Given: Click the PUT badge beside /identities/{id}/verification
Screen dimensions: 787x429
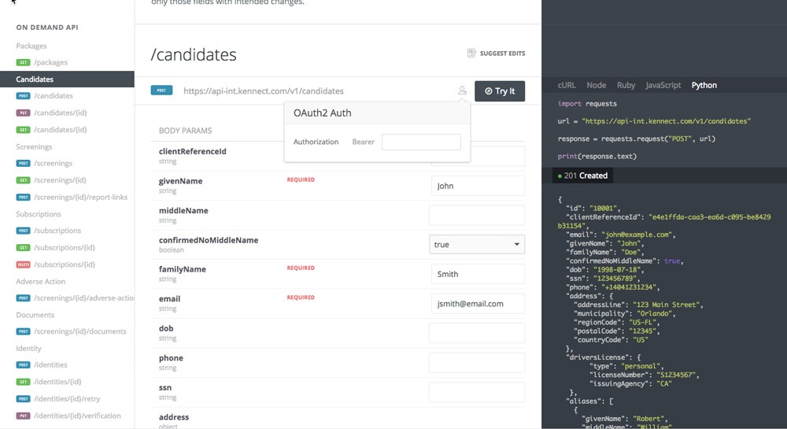Looking at the screenshot, I should point(23,416).
